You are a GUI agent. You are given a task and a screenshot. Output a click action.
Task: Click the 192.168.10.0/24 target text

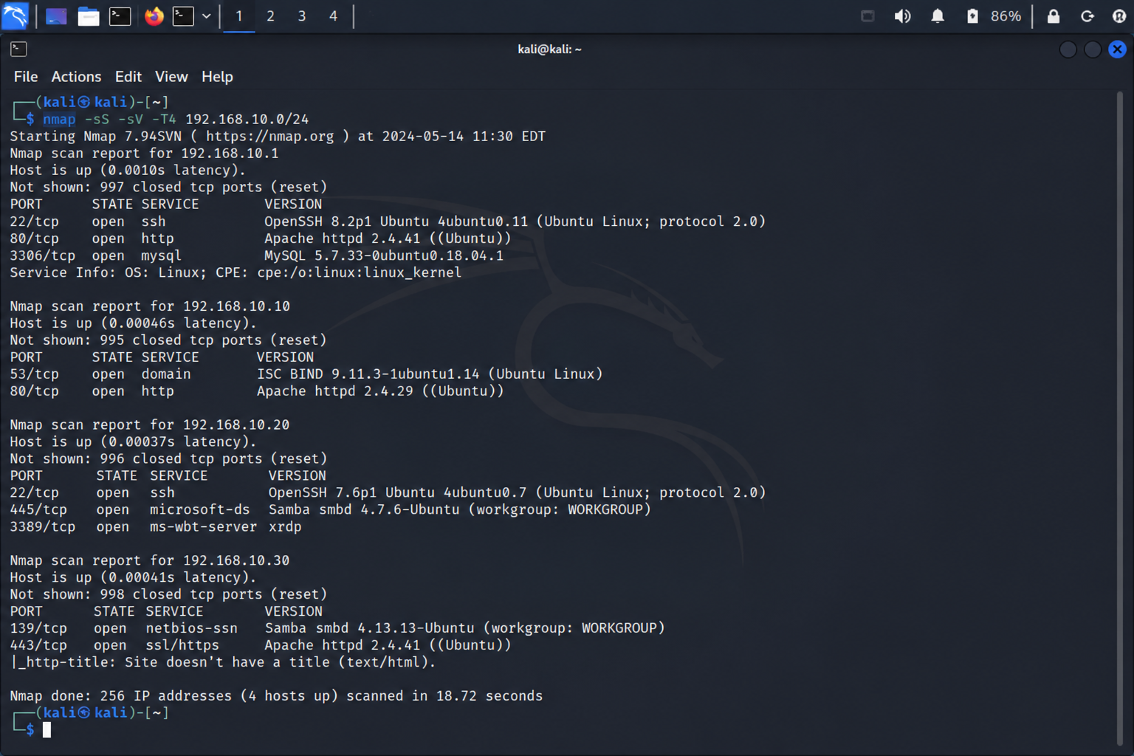coord(247,119)
